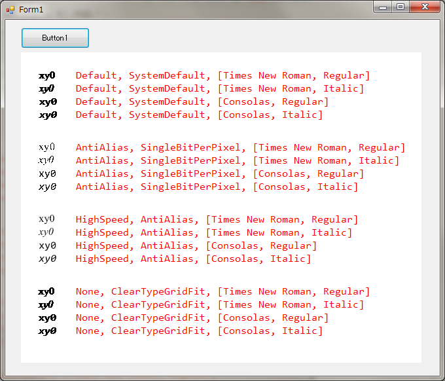Close the Form1 window
The image size is (445, 381).
425,7
